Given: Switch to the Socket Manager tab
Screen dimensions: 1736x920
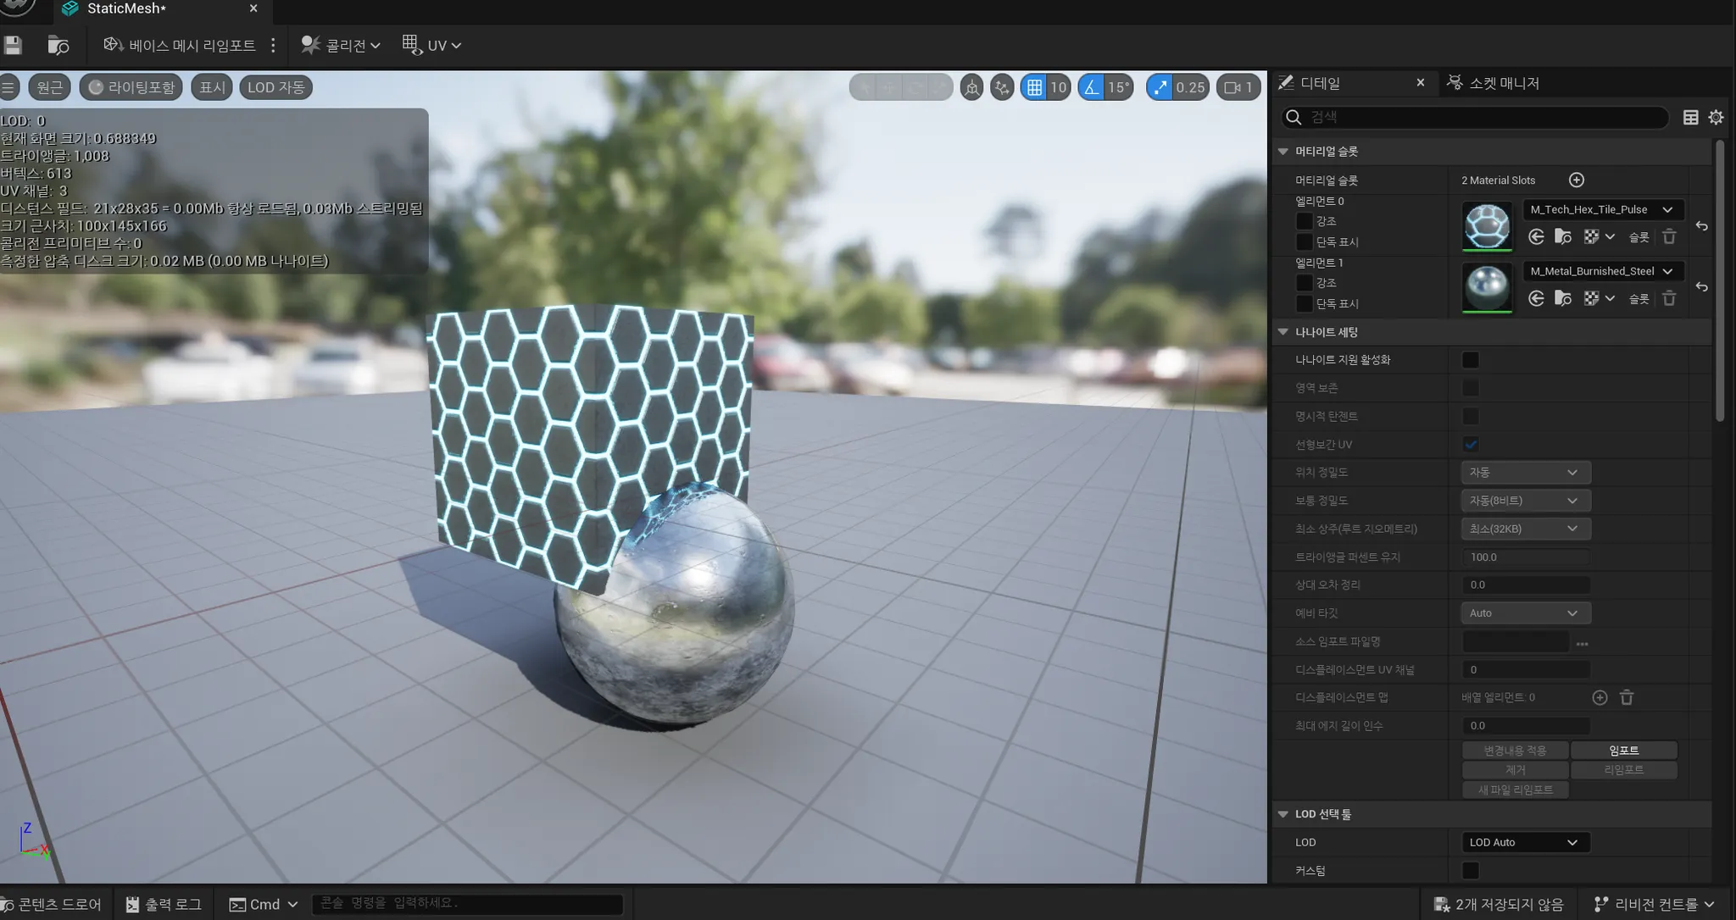Looking at the screenshot, I should pyautogui.click(x=1494, y=83).
